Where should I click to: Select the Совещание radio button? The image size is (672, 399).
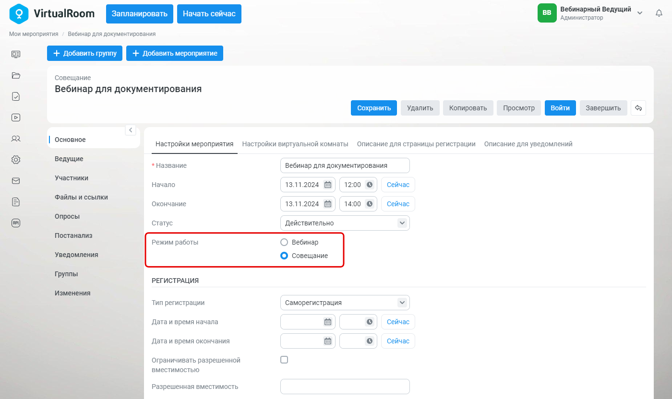(x=284, y=256)
